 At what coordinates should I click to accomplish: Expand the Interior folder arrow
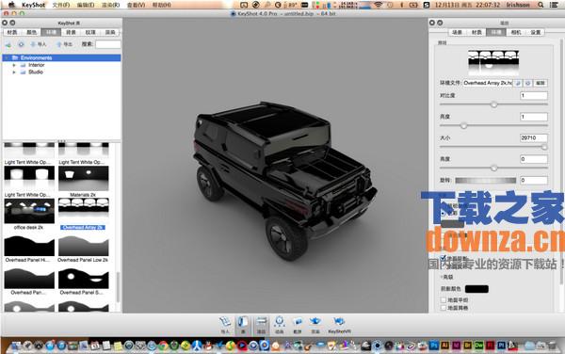tap(14, 65)
